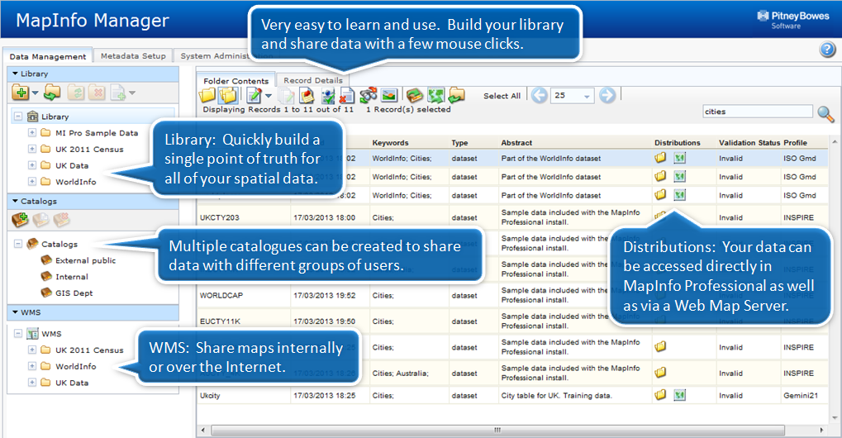The image size is (842, 438).
Task: Click the add library folder icon
Action: tap(21, 93)
